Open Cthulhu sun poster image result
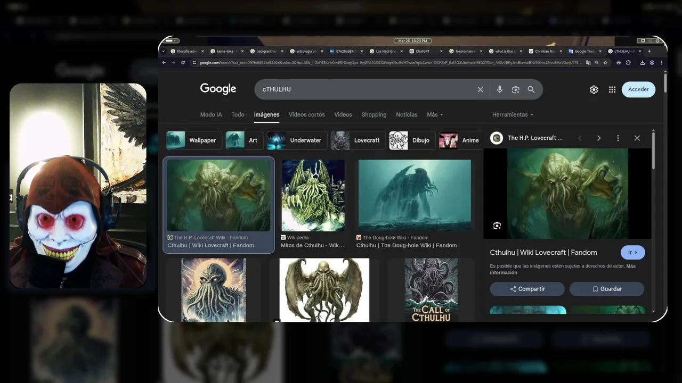The height and width of the screenshot is (383, 682). [x=213, y=290]
